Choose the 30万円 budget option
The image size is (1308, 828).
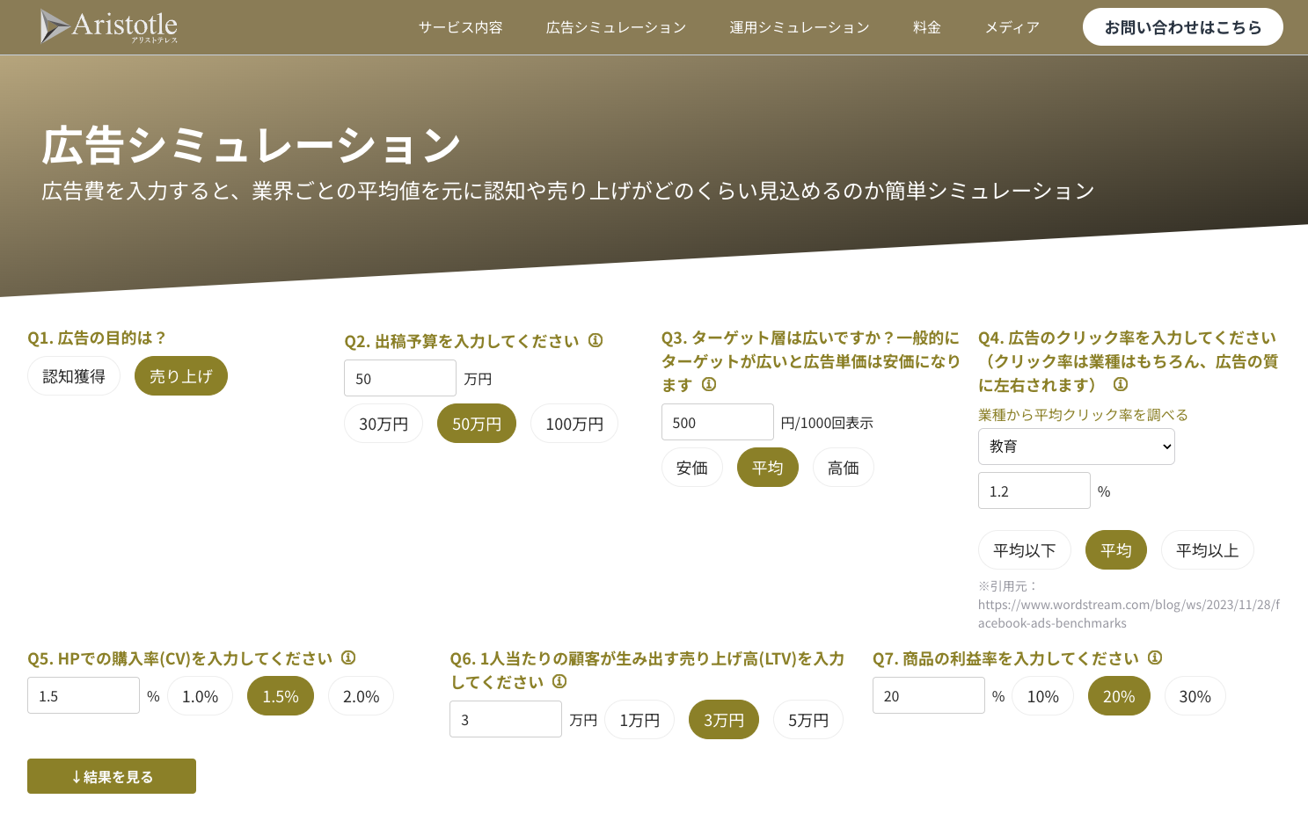(384, 424)
